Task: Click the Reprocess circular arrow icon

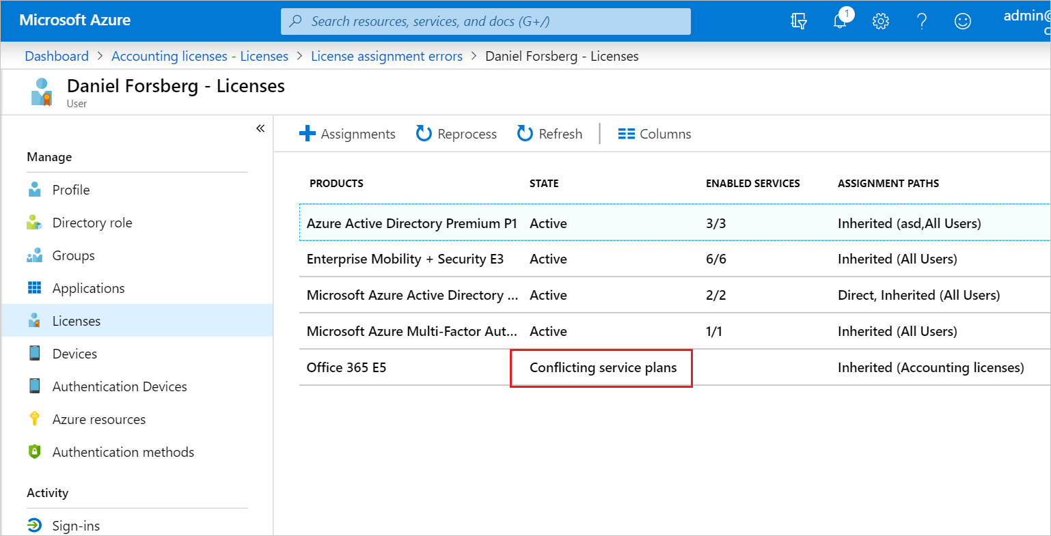Action: click(424, 134)
